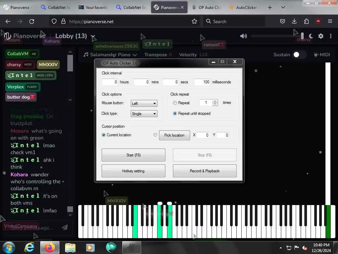Click the milliseconds input field
The width and height of the screenshot is (338, 254).
click(x=202, y=82)
